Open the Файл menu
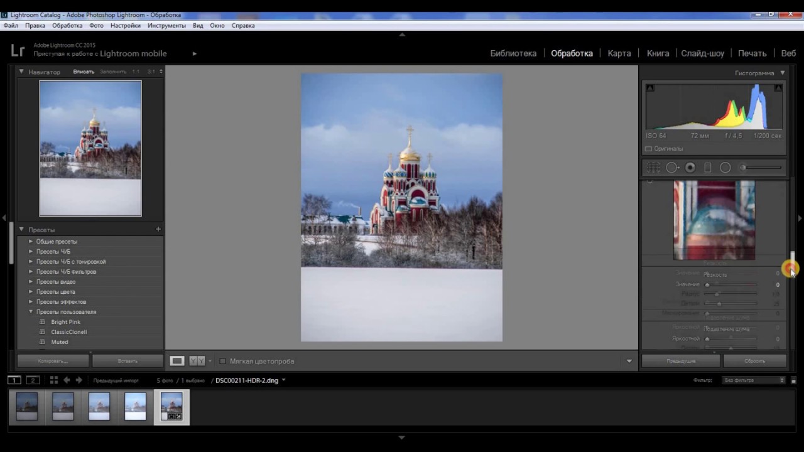The height and width of the screenshot is (452, 804). (11, 26)
